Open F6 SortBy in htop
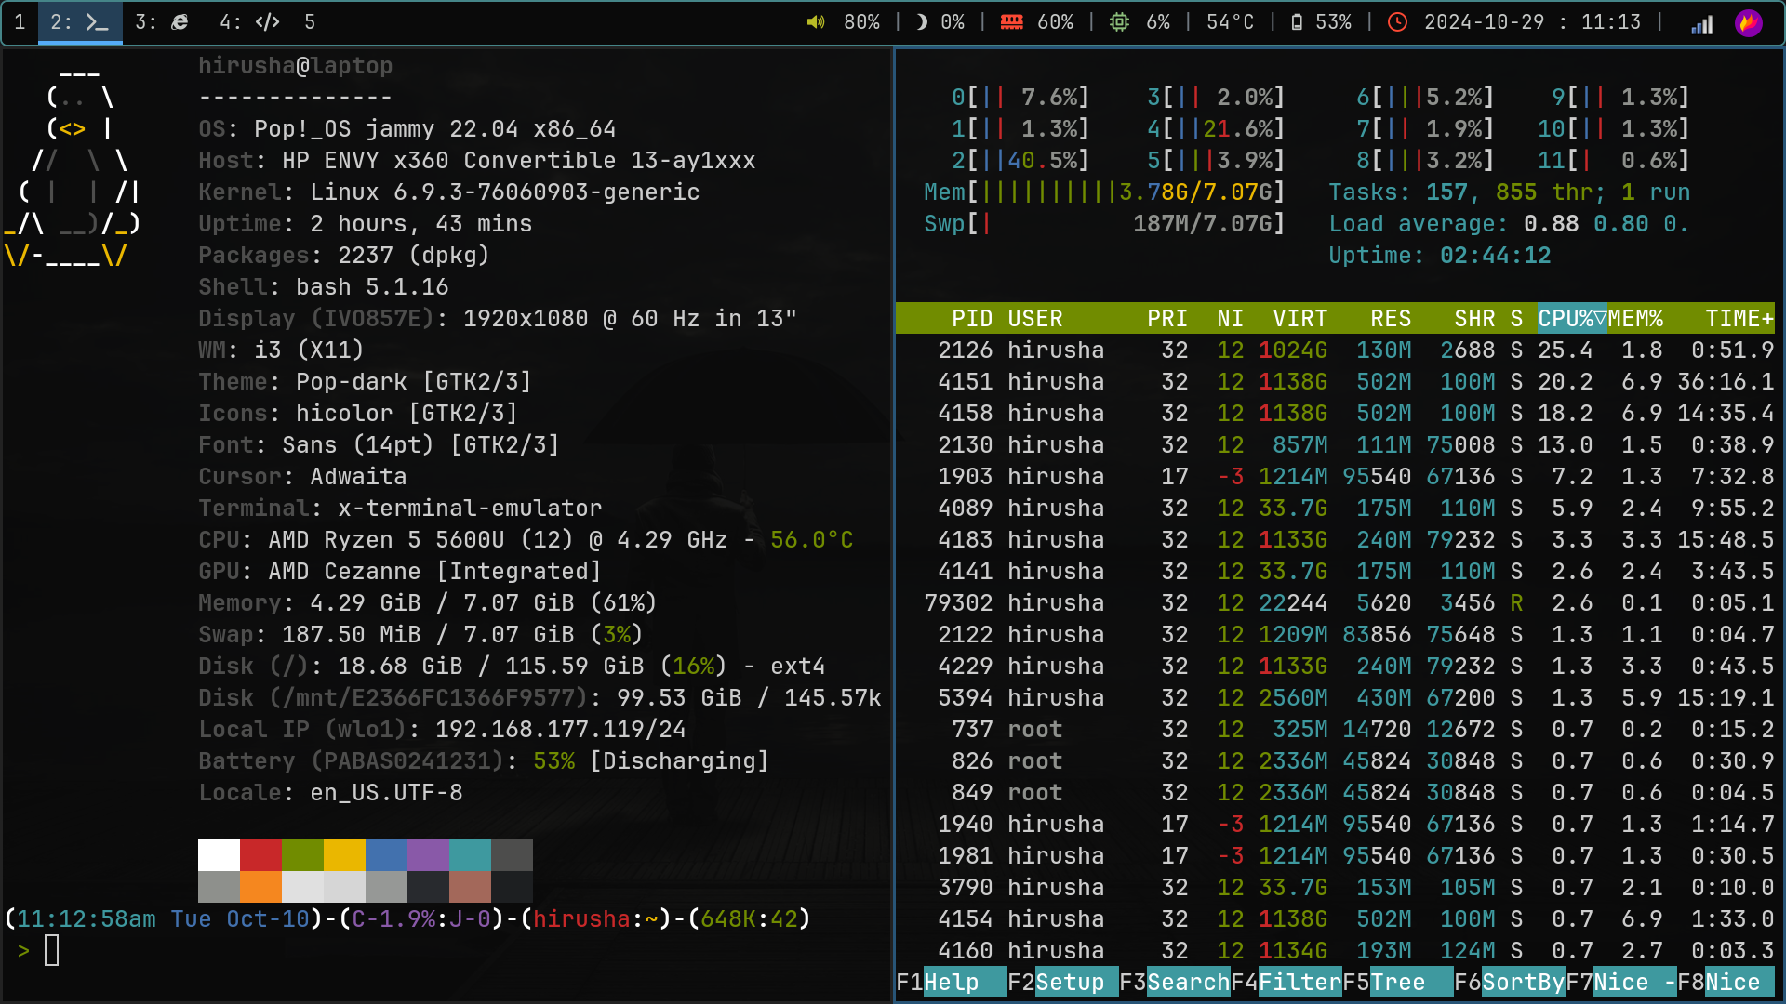This screenshot has height=1004, width=1786. pyautogui.click(x=1509, y=983)
